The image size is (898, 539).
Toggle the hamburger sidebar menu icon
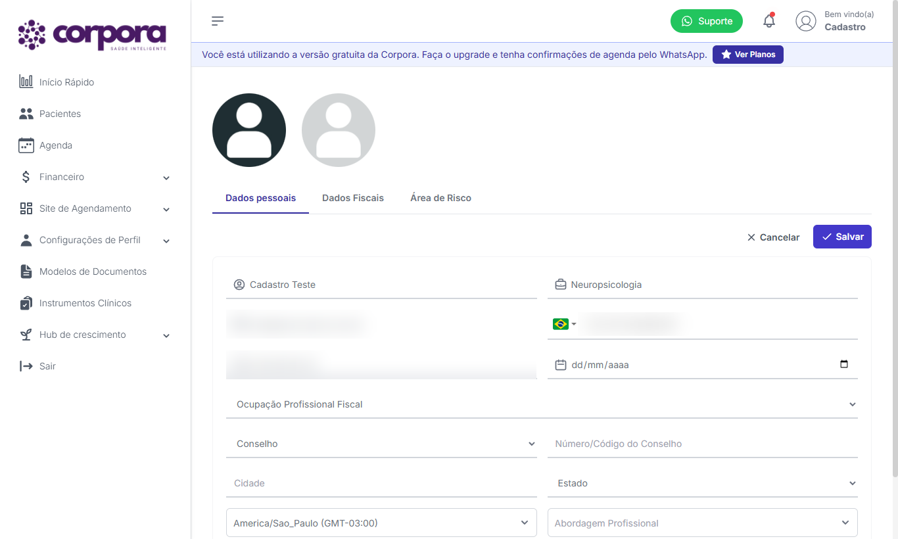coord(218,21)
